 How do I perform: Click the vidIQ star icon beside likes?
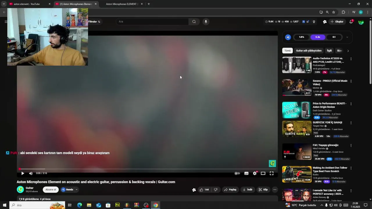click(194, 190)
